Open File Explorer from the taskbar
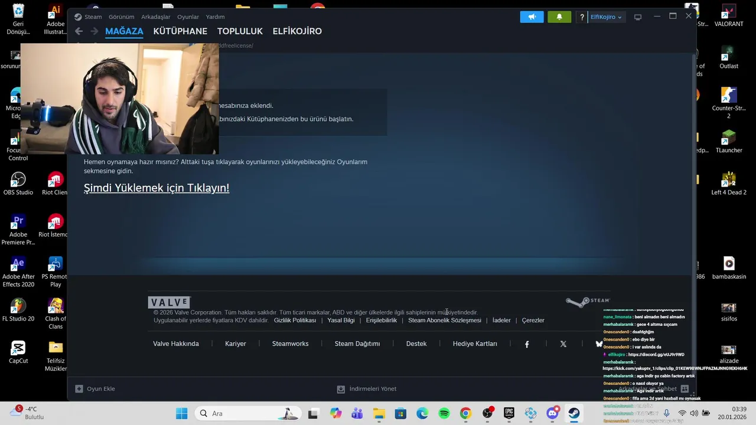The height and width of the screenshot is (425, 756). [x=379, y=413]
